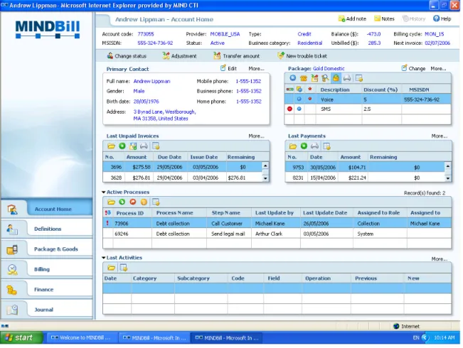This screenshot has width=463, height=348.
Task: Print from the Last Unpaid Invoices toolbar
Action: 144,146
